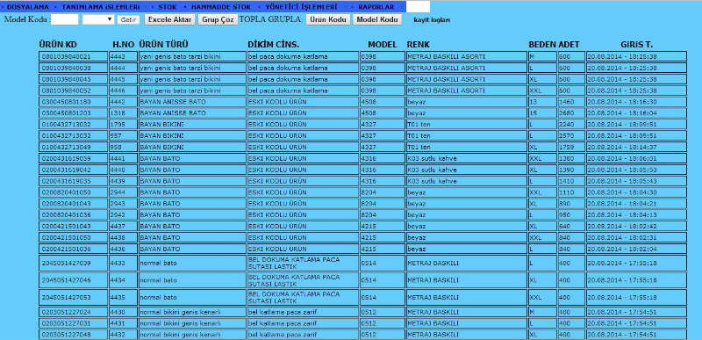
Task: Click H.NO cell 2944
Action: pyautogui.click(x=123, y=192)
